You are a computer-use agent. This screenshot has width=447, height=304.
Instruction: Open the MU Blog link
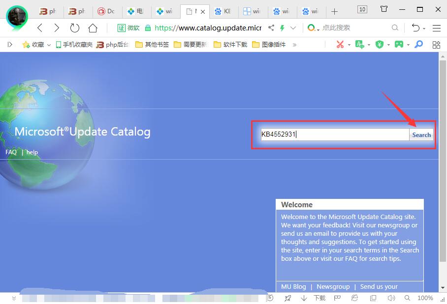click(x=293, y=287)
